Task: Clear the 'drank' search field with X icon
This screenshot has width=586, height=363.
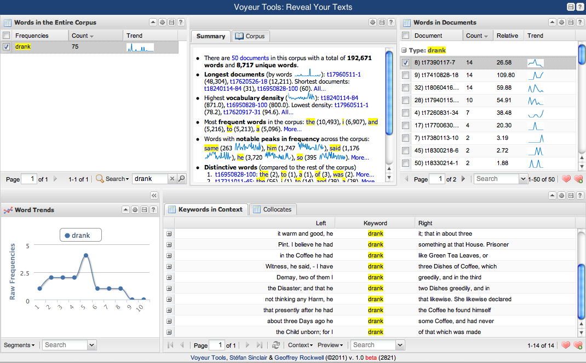Action: point(171,179)
